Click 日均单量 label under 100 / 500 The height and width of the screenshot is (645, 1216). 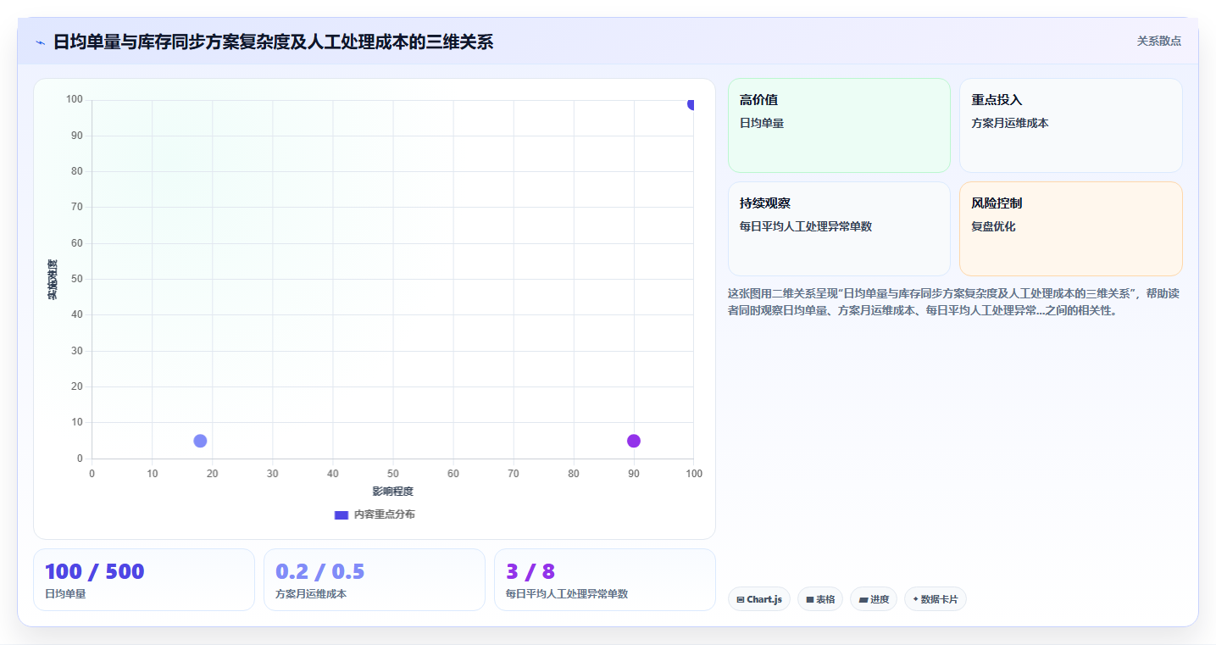(65, 594)
